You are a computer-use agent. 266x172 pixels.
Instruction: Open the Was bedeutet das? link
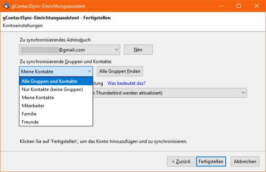pos(127,83)
